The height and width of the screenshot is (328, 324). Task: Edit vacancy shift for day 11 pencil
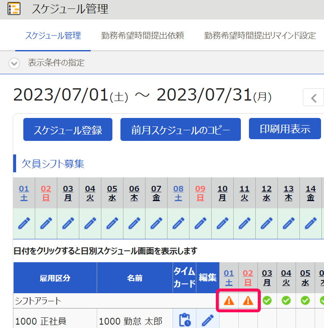[x=245, y=223]
